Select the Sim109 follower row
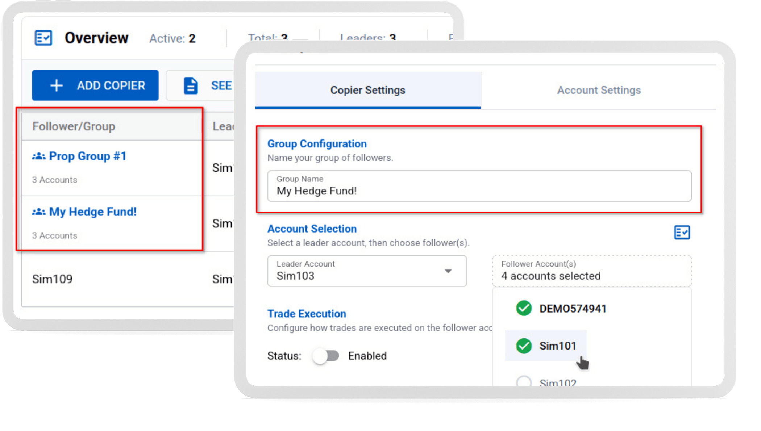This screenshot has width=761, height=431. click(53, 279)
